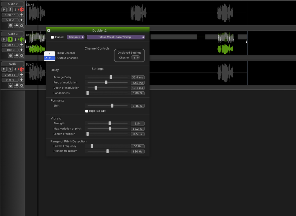Enable the Pinned checkbox in Doubler
The image size is (296, 216).
click(53, 37)
